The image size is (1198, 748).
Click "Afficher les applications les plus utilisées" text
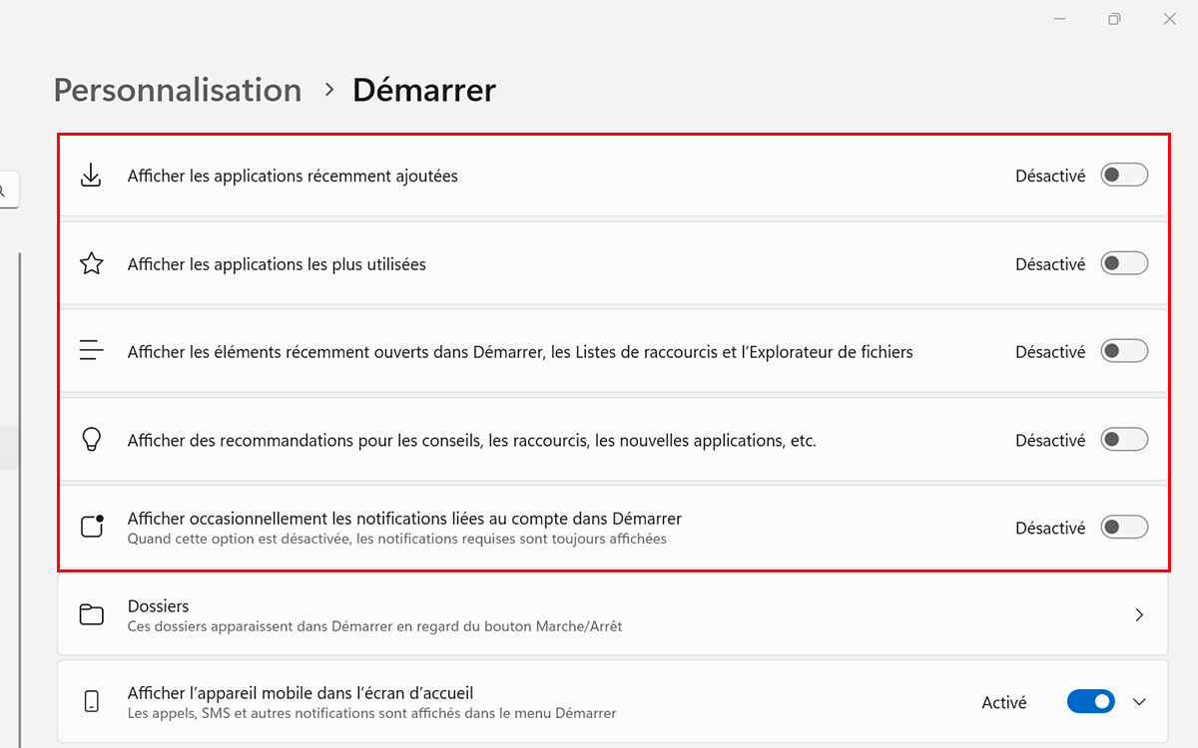[x=277, y=264]
